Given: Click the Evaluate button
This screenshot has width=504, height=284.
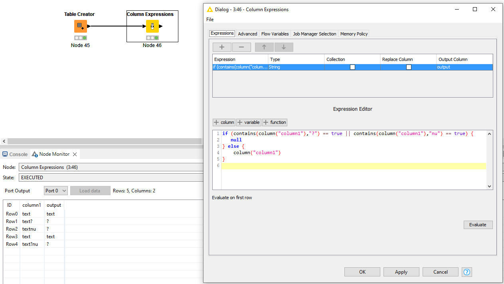Looking at the screenshot, I should pos(478,225).
